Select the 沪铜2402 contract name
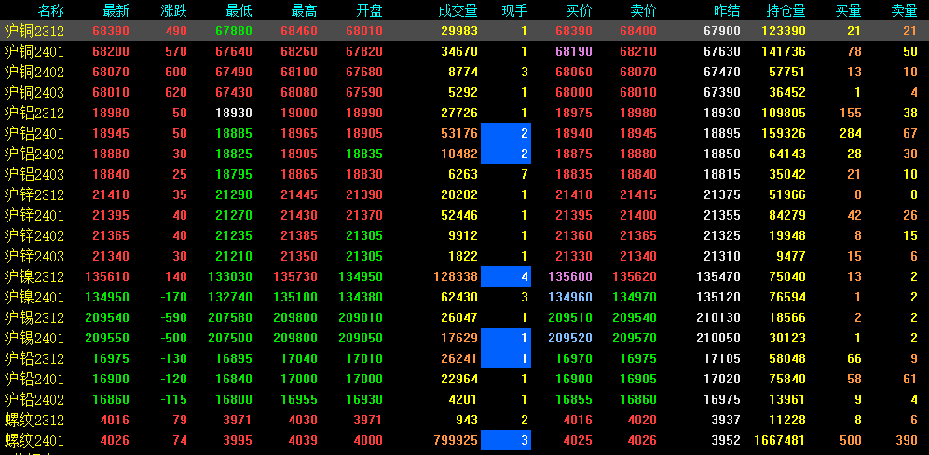The height and width of the screenshot is (455, 929). click(34, 73)
